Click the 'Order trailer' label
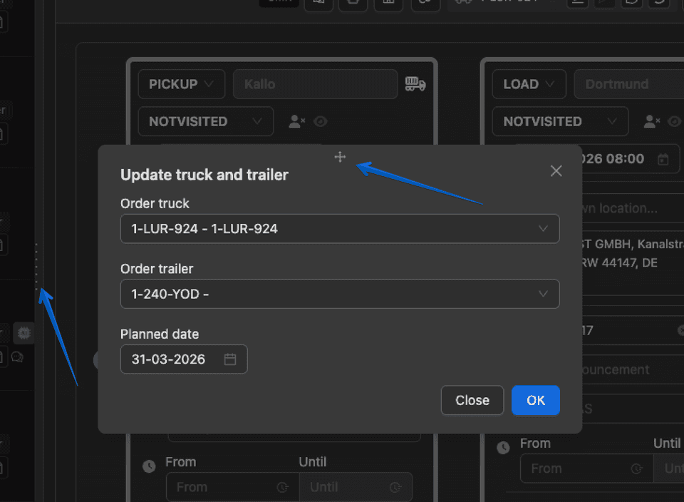This screenshot has width=684, height=502. 157,269
